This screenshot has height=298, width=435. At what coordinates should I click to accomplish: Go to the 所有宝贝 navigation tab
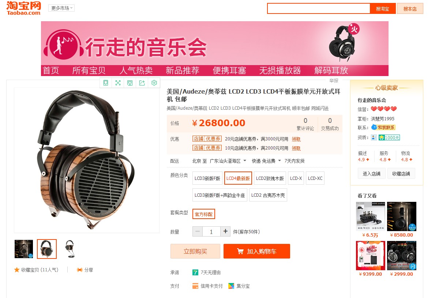tap(89, 71)
